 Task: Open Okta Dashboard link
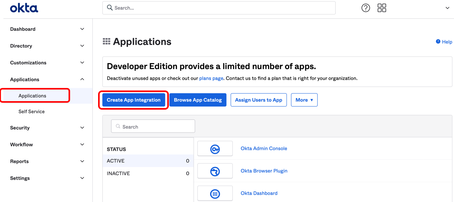259,193
